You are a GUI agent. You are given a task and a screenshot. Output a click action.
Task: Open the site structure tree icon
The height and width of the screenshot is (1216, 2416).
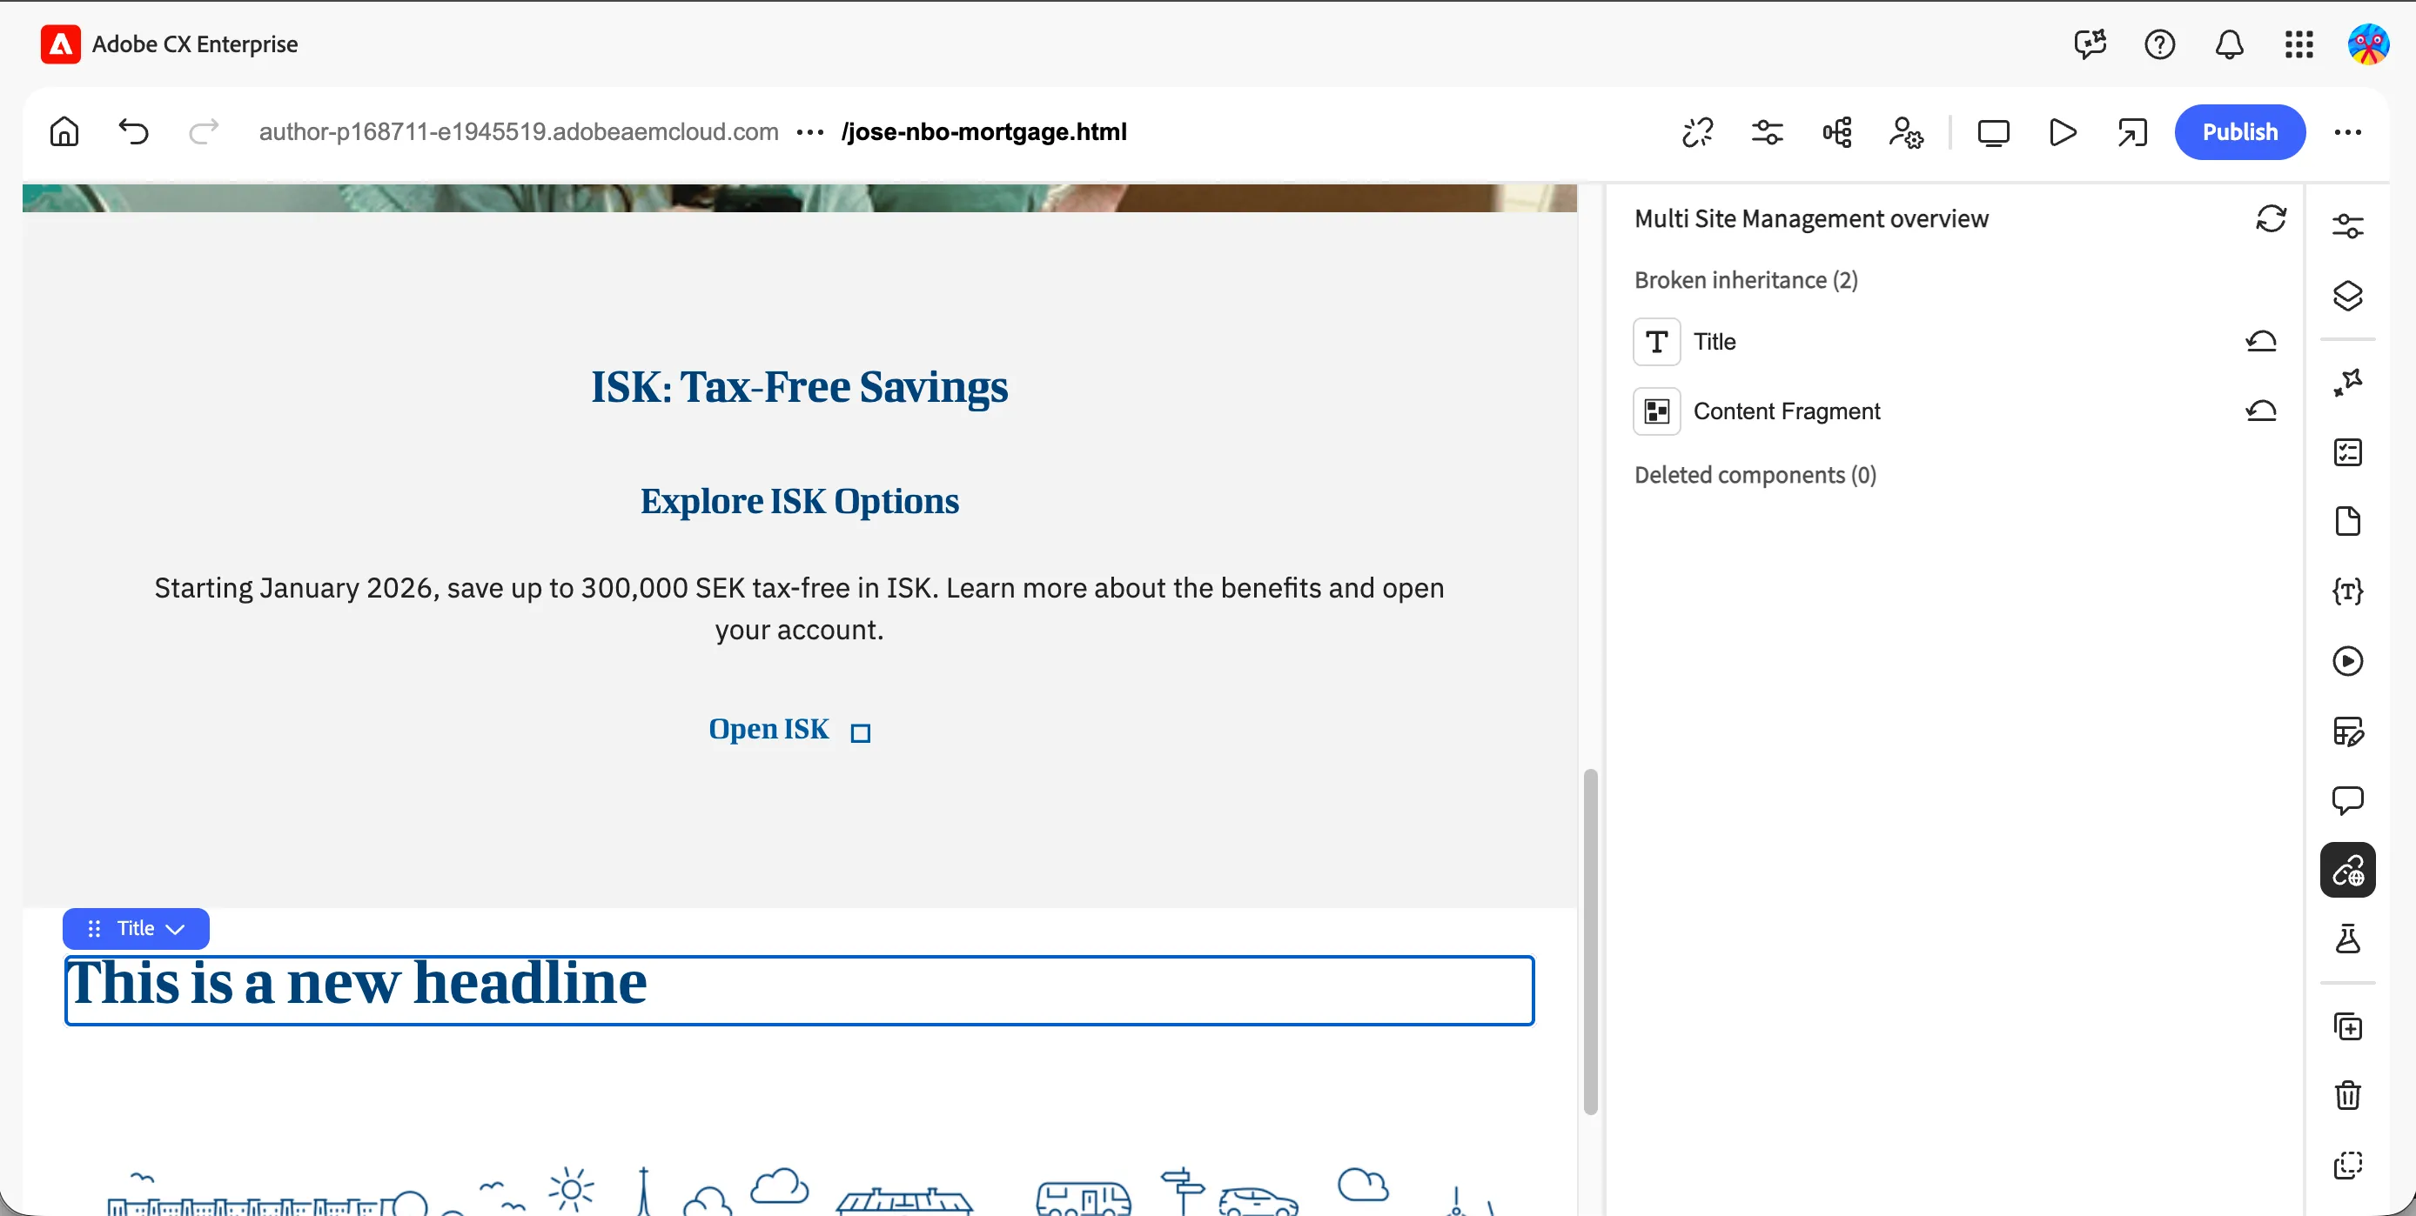(x=1836, y=132)
